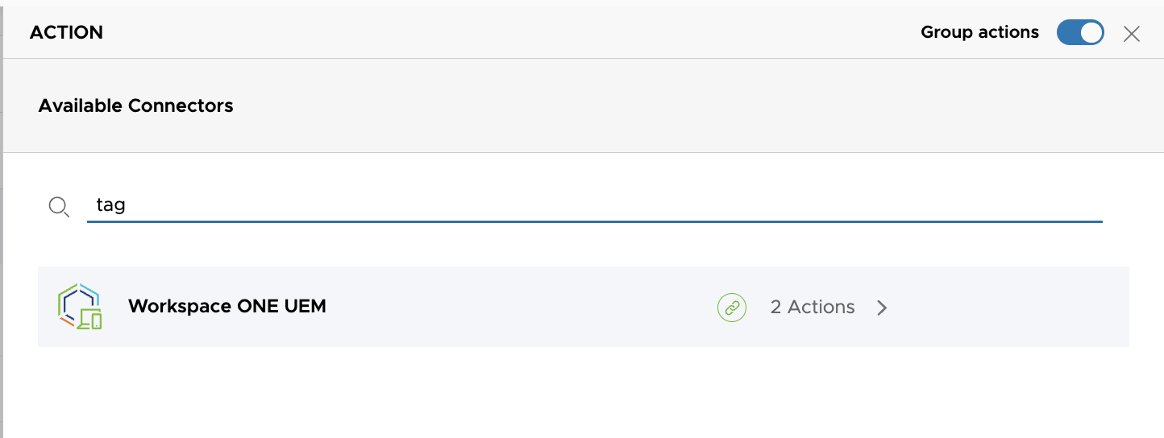Expand Workspace ONE UEM using right chevron
This screenshot has height=438, width=1164.
[882, 307]
